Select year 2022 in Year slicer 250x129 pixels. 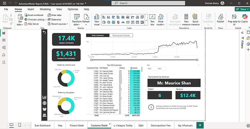[x=162, y=68]
